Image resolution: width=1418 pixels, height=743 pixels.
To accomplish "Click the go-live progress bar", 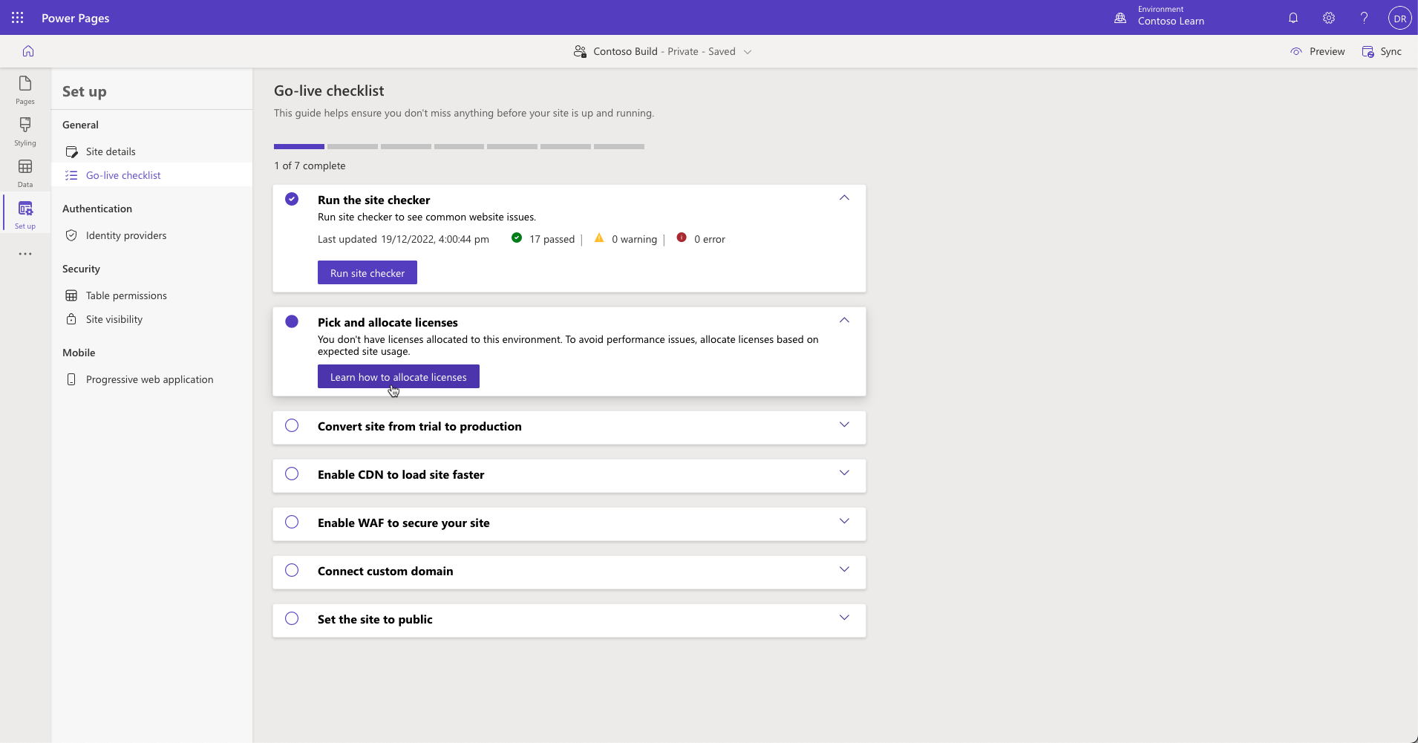I will 459,146.
